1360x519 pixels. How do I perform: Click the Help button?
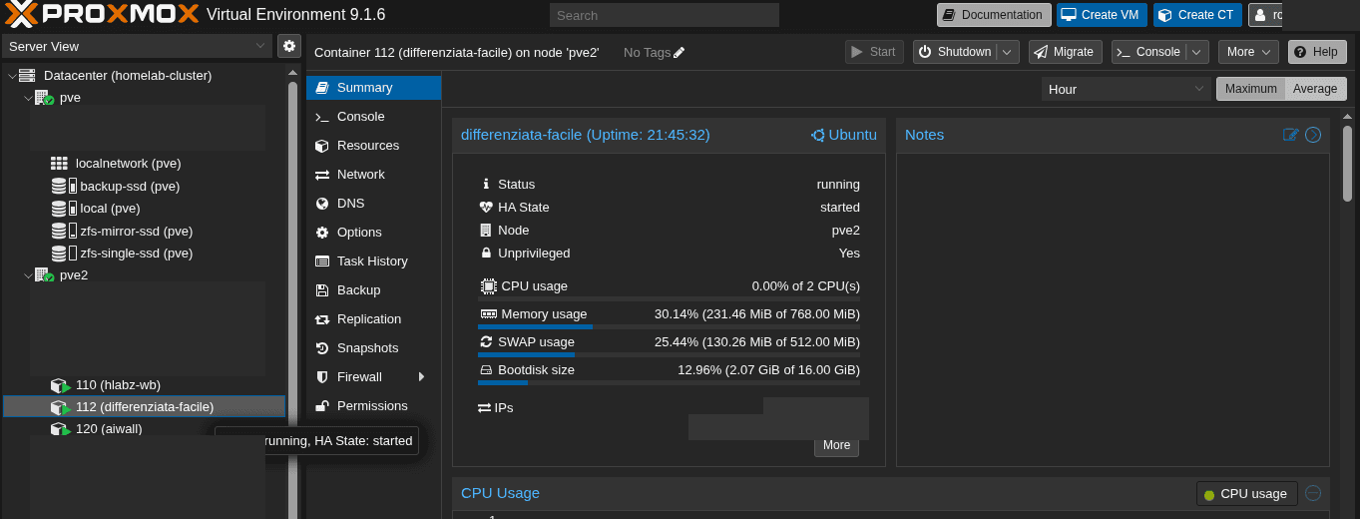(x=1316, y=52)
